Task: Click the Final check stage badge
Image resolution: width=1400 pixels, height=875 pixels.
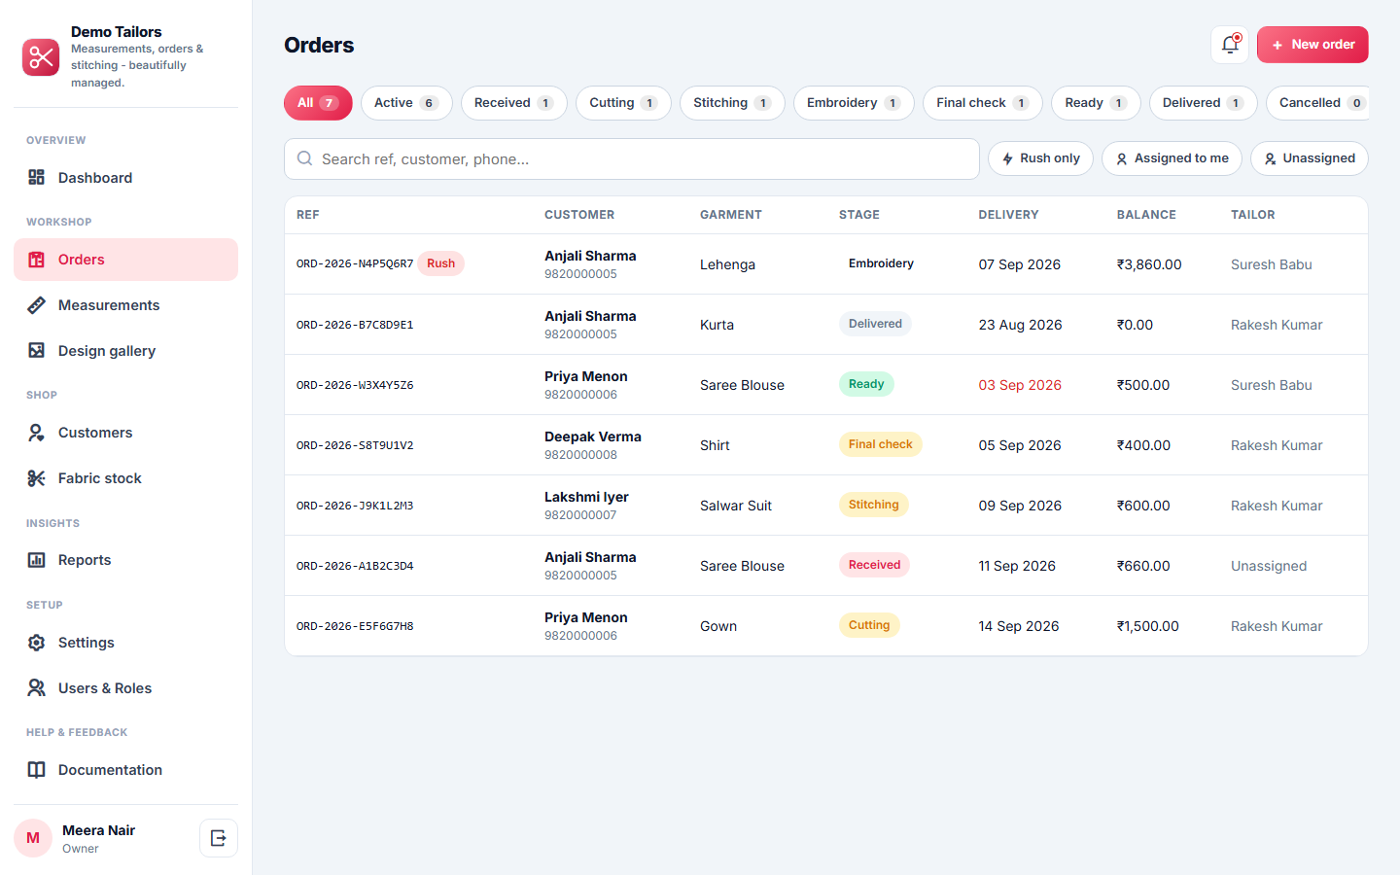Action: pyautogui.click(x=881, y=444)
